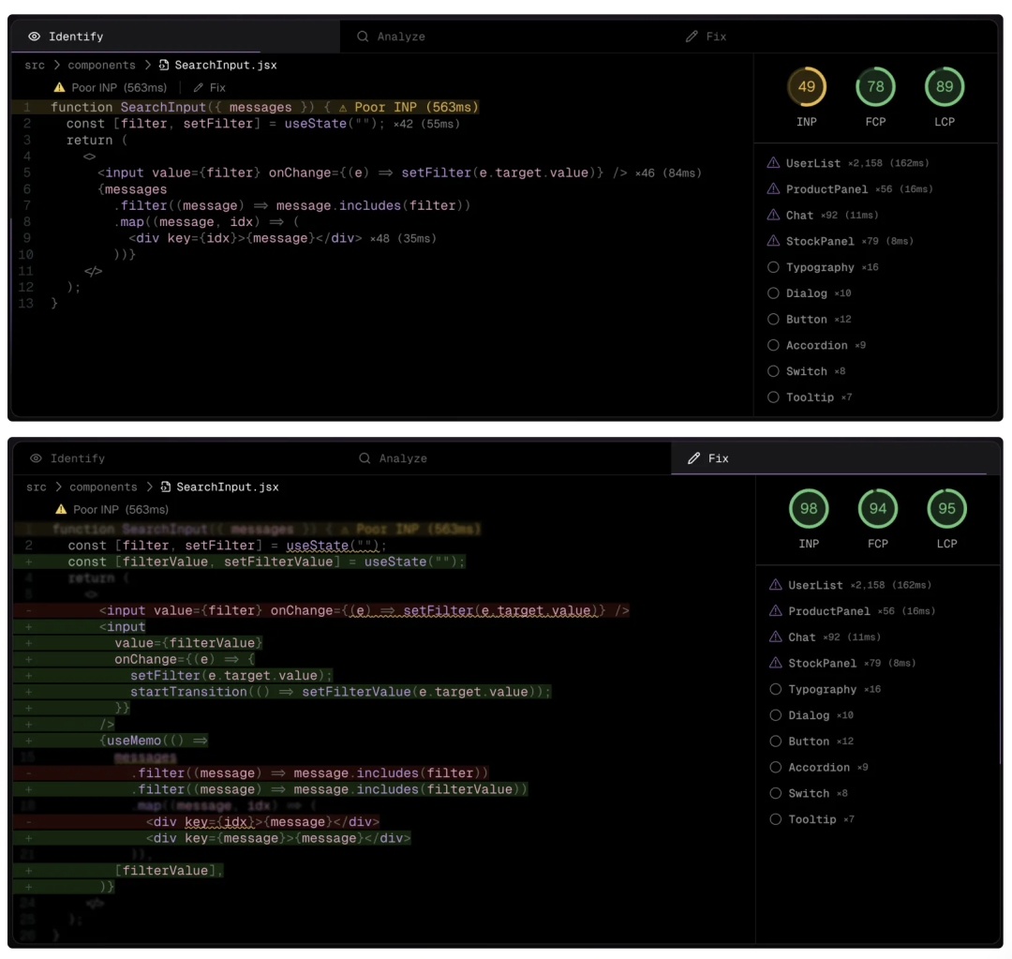Select the Tooltip circle in bottom list
This screenshot has width=1012, height=959.
pyautogui.click(x=776, y=819)
